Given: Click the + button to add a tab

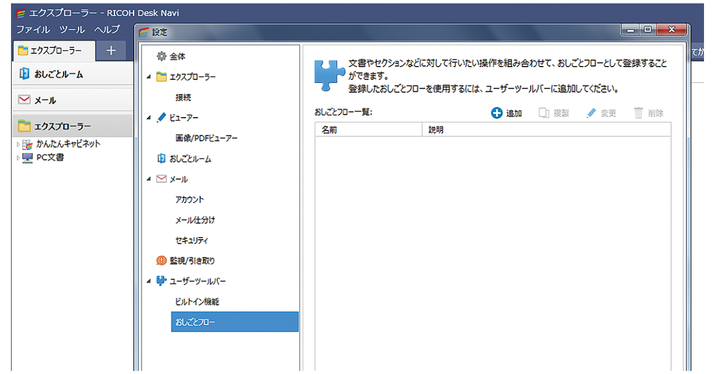Looking at the screenshot, I should 111,50.
